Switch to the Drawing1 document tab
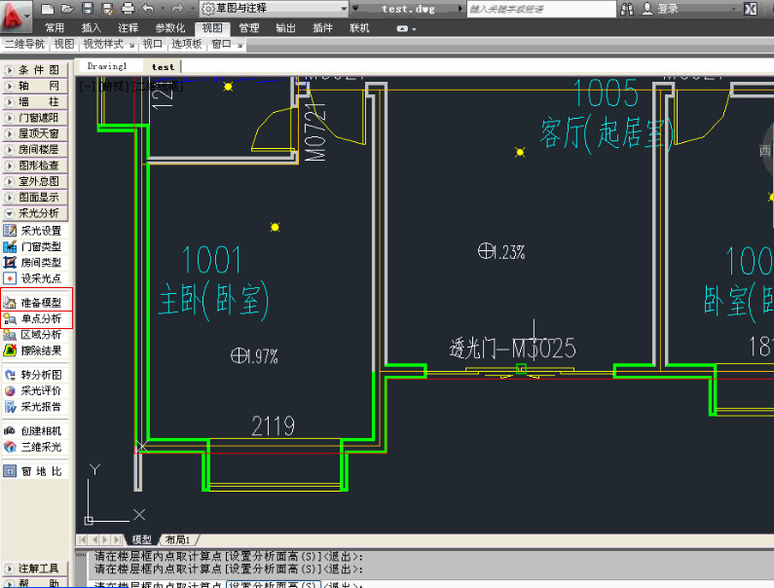This screenshot has width=774, height=588. [x=107, y=66]
